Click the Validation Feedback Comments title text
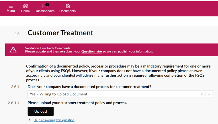The image size is (218, 124). [48, 48]
